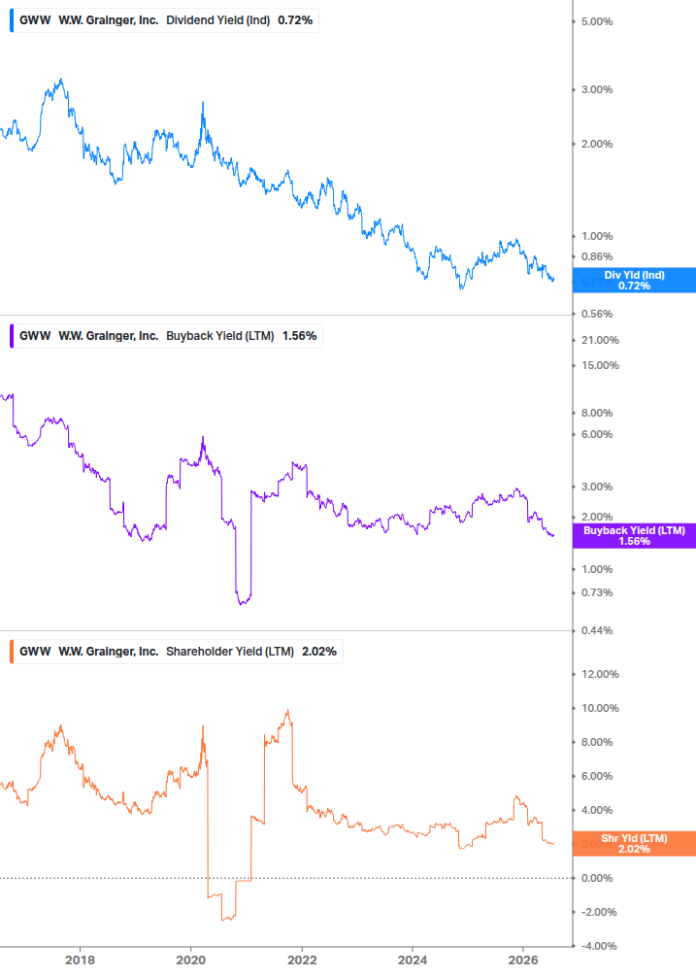Click the 5.00% axis label in dividend chart
This screenshot has height=976, width=696.
pos(597,21)
